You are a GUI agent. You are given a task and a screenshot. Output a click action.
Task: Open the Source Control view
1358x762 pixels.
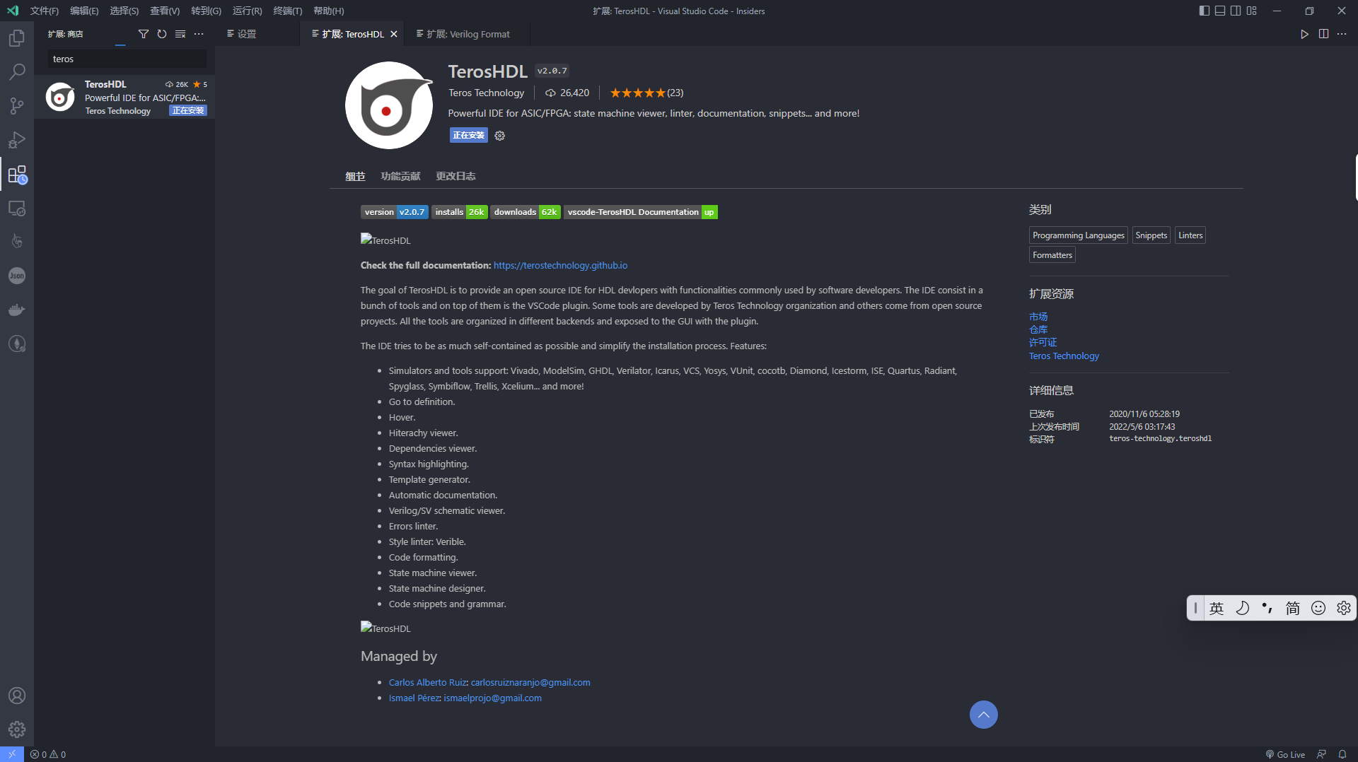coord(17,106)
